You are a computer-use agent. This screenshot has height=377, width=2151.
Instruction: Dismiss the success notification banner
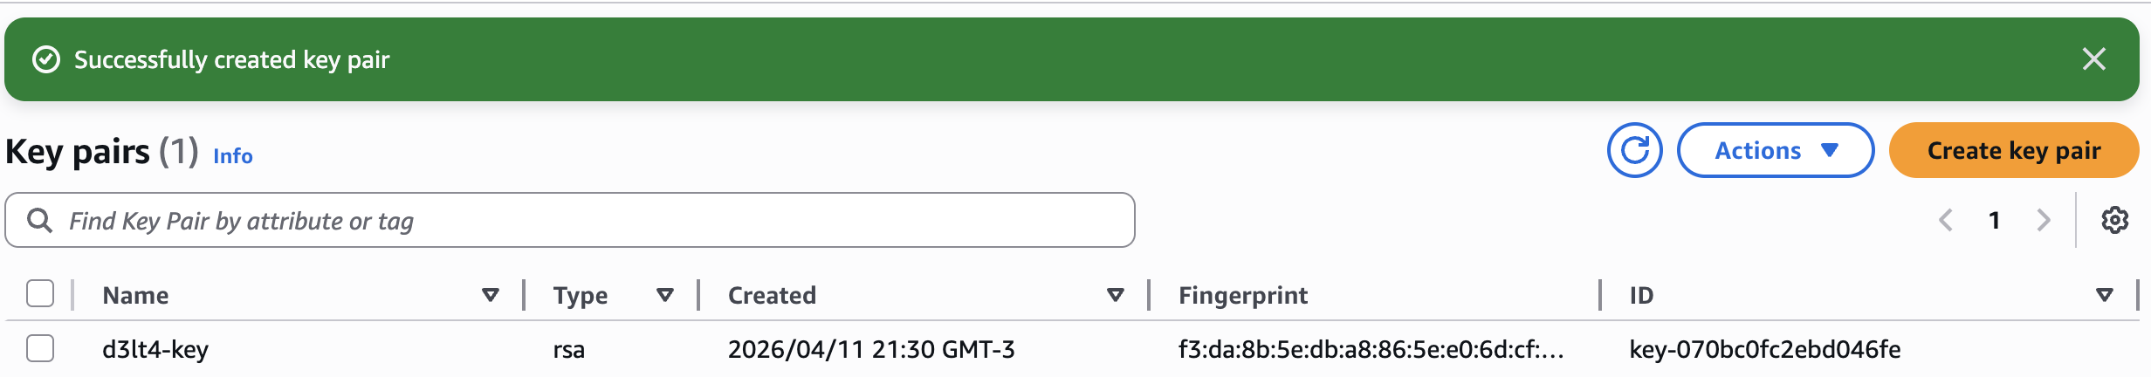point(2093,59)
